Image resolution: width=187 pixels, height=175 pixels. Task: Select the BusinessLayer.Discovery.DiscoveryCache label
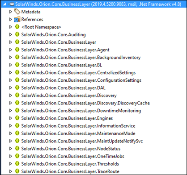[85, 103]
